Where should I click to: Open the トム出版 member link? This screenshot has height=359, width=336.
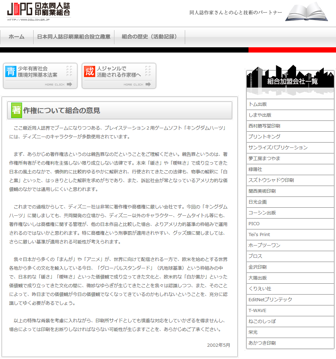tap(290, 104)
